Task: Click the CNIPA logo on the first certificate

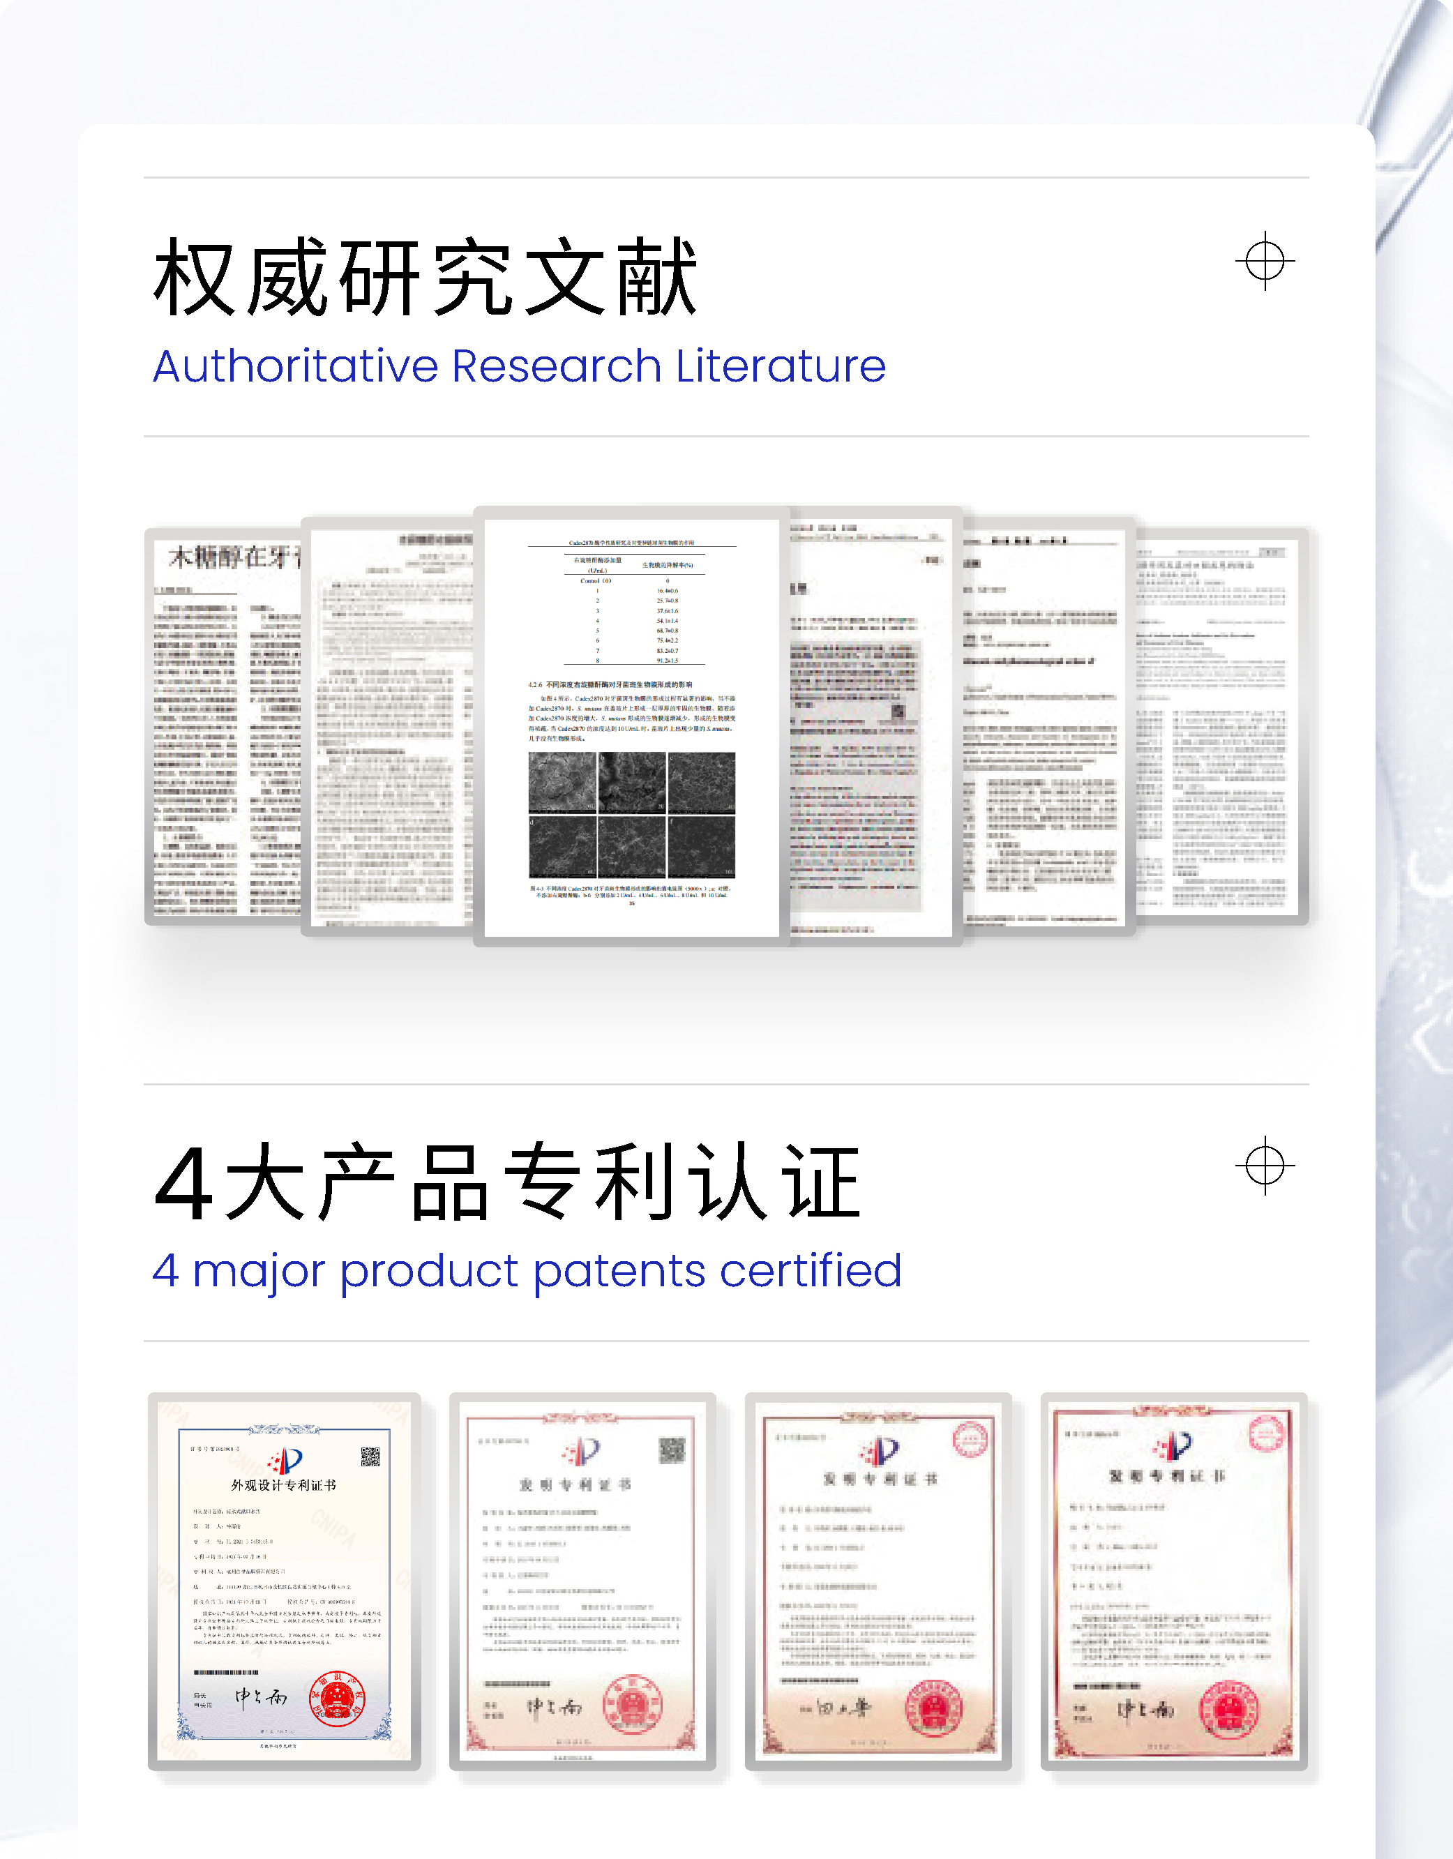Action: point(285,1461)
